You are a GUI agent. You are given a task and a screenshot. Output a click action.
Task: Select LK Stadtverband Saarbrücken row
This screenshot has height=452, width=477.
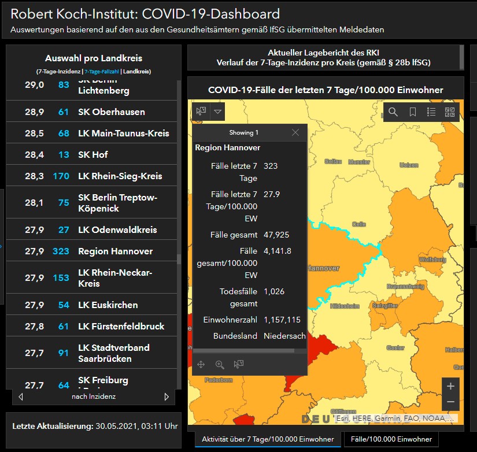pos(91,353)
